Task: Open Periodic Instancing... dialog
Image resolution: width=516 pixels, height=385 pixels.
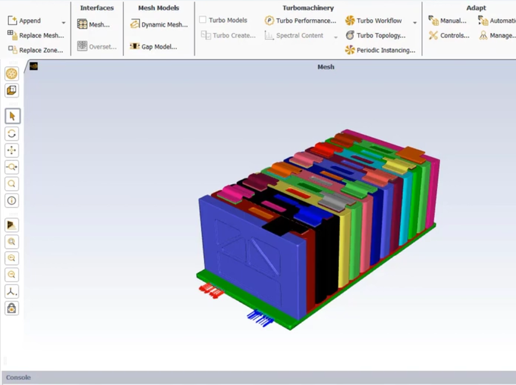Action: pos(380,50)
